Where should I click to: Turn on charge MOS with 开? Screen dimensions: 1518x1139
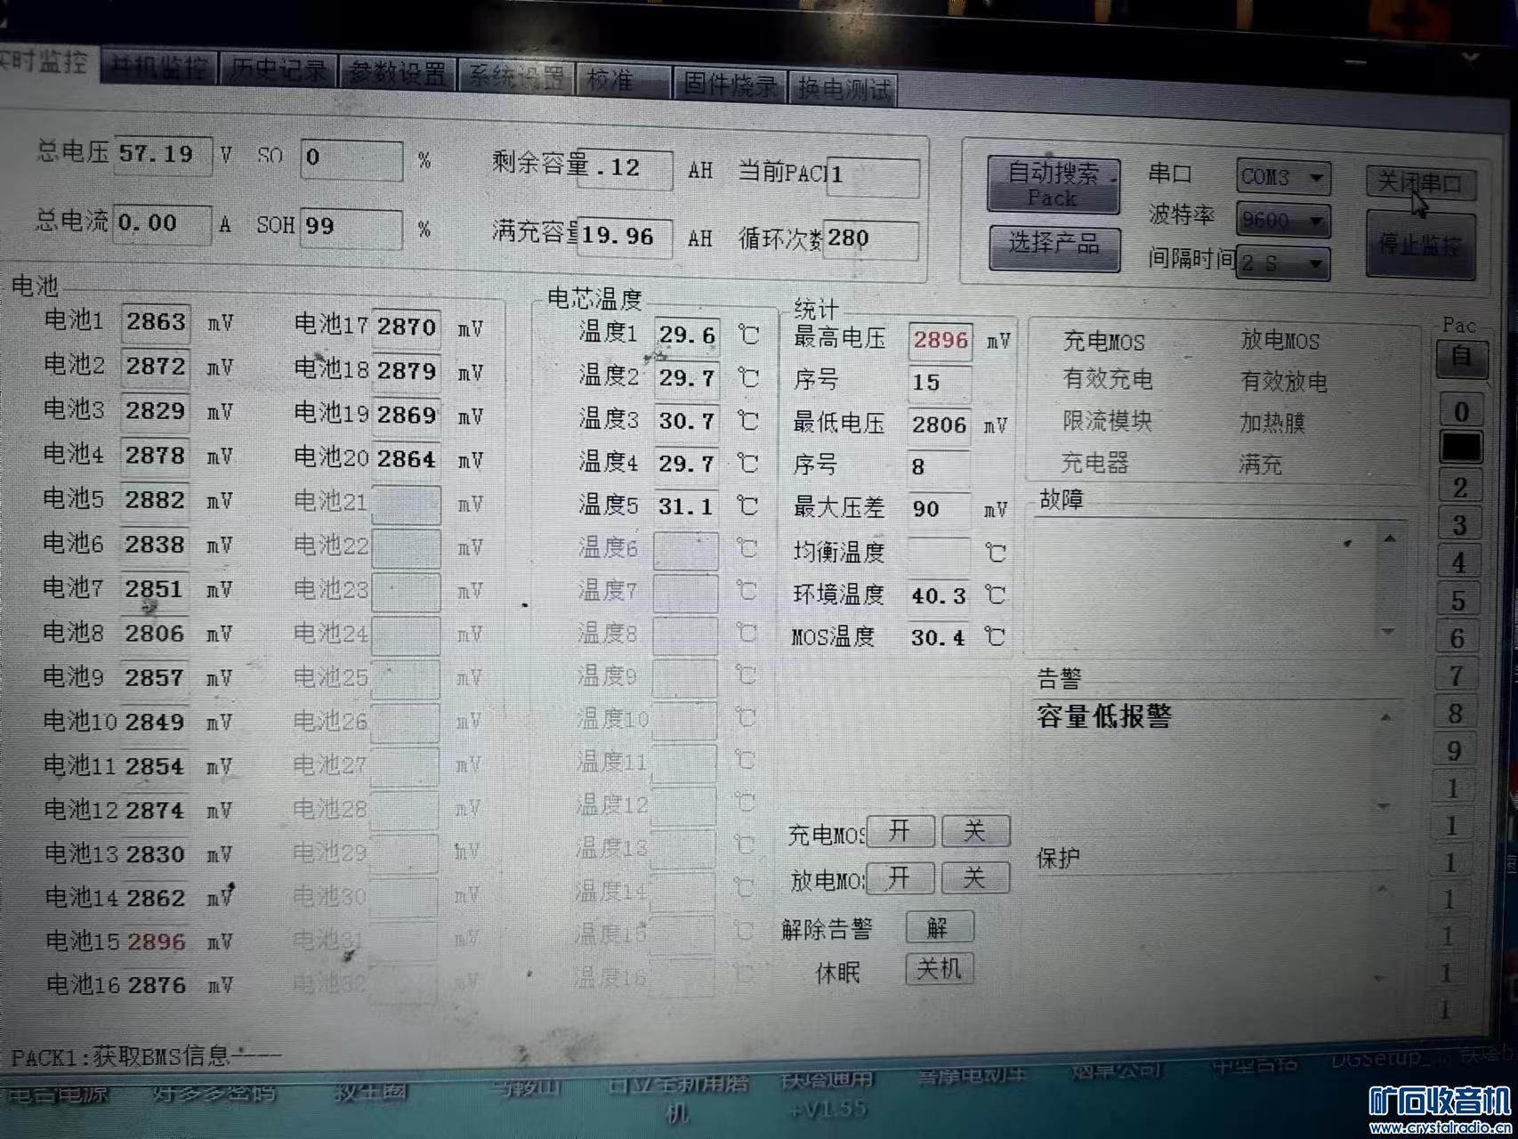tap(900, 830)
